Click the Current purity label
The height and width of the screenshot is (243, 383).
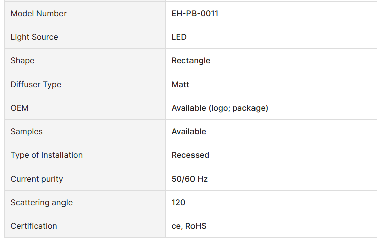coord(37,179)
